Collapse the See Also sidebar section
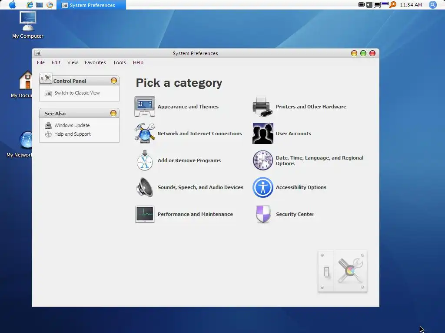The image size is (445, 333). [113, 113]
